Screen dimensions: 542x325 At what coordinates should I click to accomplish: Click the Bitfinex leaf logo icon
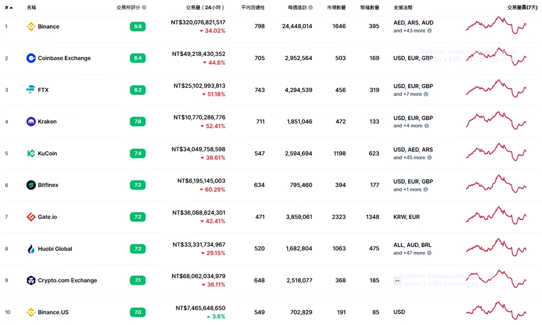coord(31,185)
